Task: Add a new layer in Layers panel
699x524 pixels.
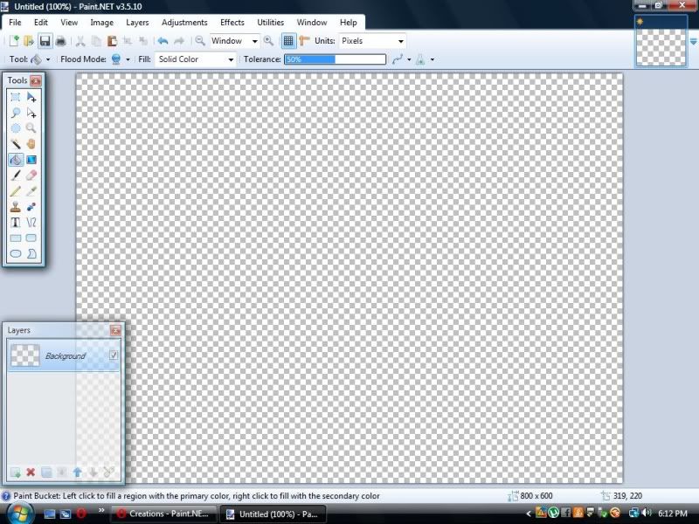Action: click(15, 472)
